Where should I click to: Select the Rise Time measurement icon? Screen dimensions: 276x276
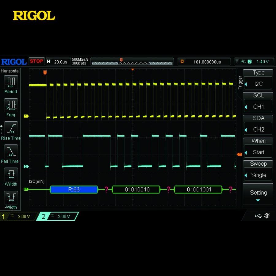[11, 128]
